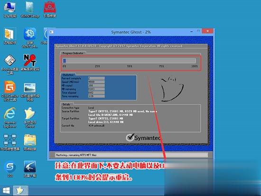This screenshot has width=261, height=196.
Task: Click the '50%' progress scale label
Action: (x=130, y=66)
